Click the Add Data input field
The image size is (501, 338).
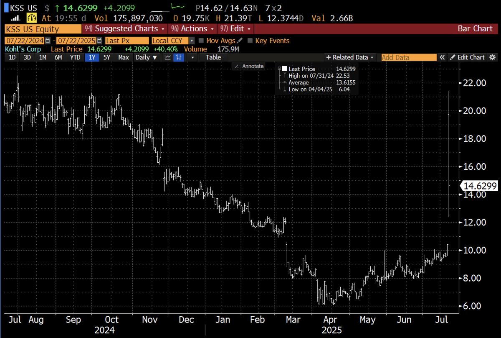(x=409, y=57)
